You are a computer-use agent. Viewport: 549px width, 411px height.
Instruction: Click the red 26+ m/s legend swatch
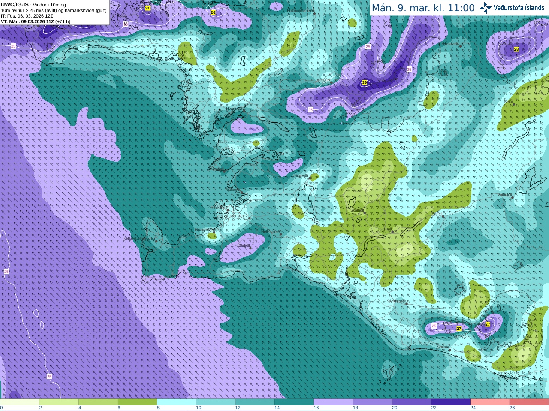529,402
